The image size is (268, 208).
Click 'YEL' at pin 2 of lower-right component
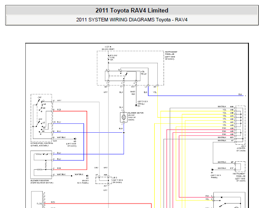[207, 199]
